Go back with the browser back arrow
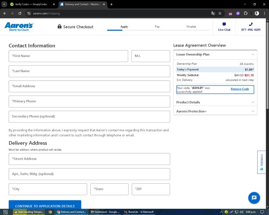The height and width of the screenshot is (215, 269). pyautogui.click(x=5, y=13)
